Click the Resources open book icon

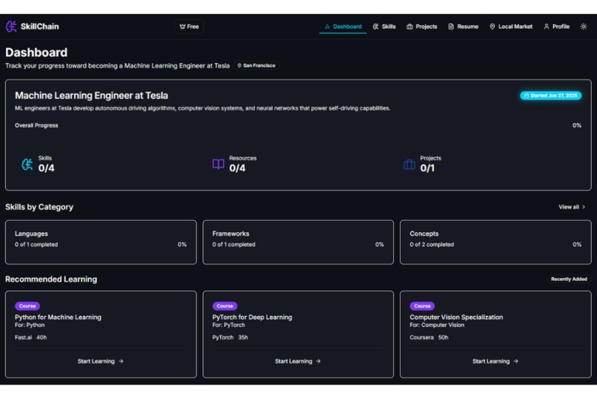point(219,164)
